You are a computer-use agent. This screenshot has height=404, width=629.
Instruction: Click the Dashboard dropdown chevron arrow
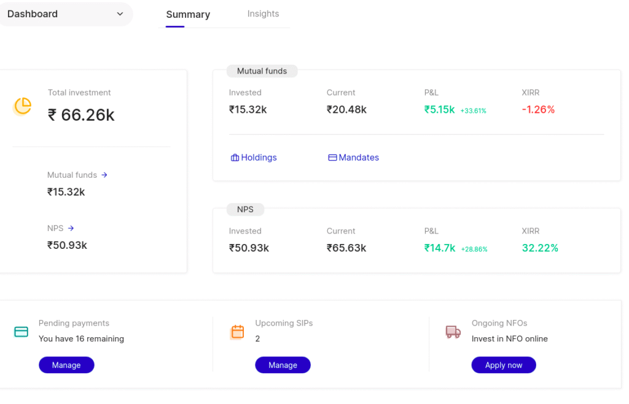coord(120,14)
